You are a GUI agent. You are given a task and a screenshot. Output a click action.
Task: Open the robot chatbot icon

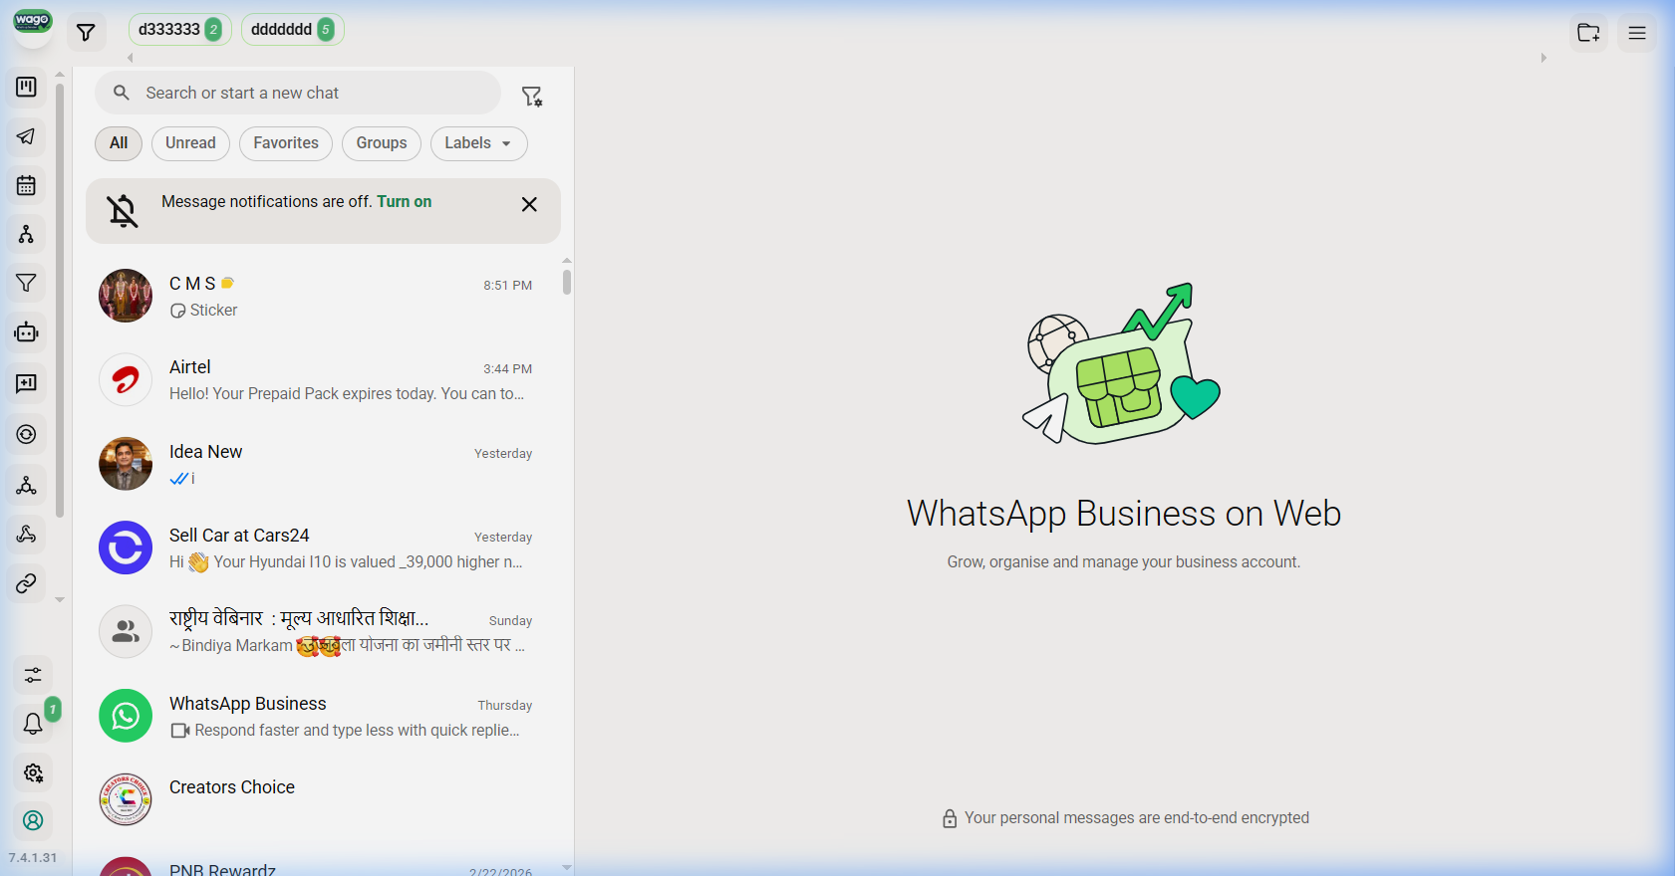(x=27, y=332)
